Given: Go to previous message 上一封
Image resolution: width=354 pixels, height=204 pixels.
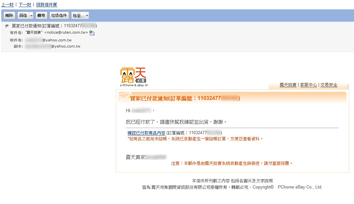Looking at the screenshot, I should click(7, 5).
